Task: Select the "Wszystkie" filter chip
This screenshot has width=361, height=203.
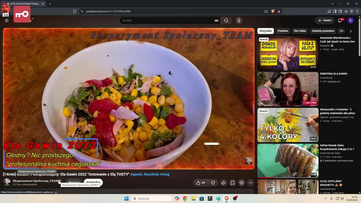Action: pyautogui.click(x=266, y=31)
